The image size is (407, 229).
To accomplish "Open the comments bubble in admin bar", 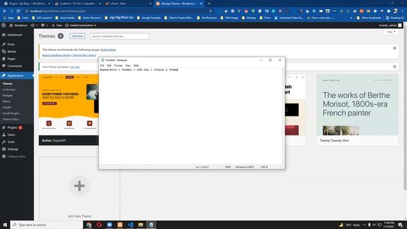I will 44,25.
